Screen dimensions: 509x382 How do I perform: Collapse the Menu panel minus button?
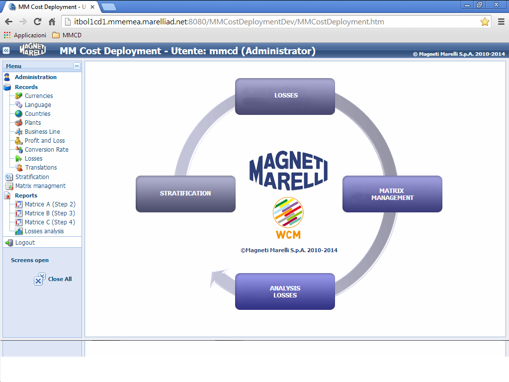77,66
